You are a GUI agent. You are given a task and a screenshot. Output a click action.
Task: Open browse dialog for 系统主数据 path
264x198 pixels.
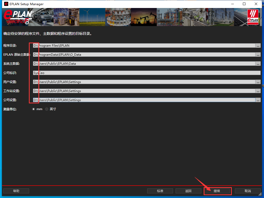click(x=258, y=64)
